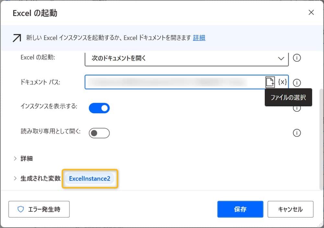Click the info icon beside 読み取り専用として開く
Image resolution: width=324 pixels, height=228 pixels.
point(297,133)
